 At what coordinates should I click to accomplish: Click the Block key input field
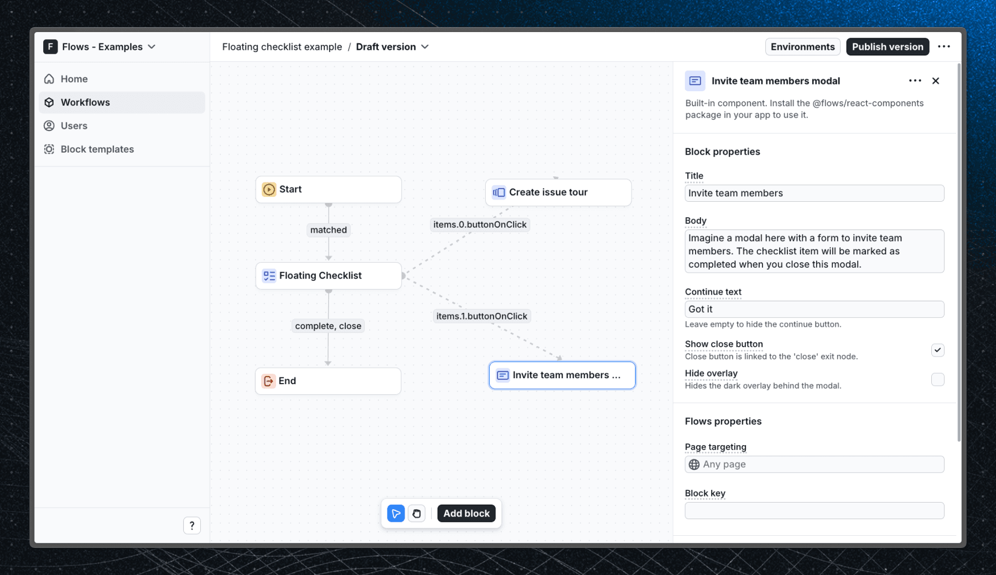click(814, 510)
